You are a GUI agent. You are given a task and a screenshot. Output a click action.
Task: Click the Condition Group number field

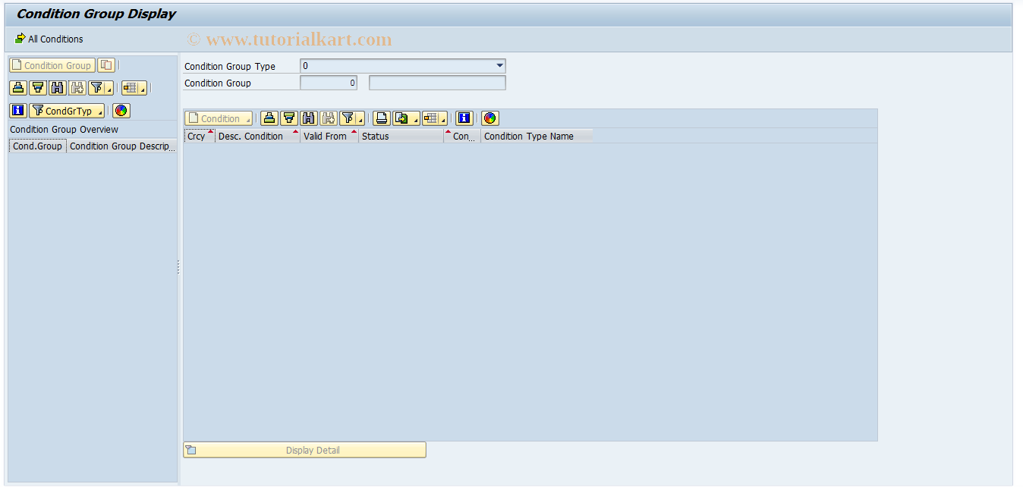[x=329, y=83]
